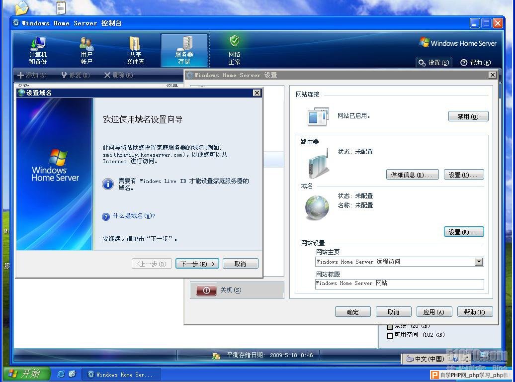Click the storage balance icon in the status bar
This screenshot has width=515, height=382.
coord(216,356)
